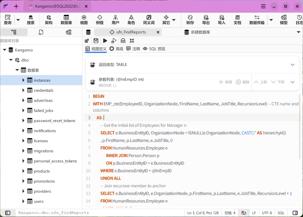Open the 例程 routines tool
This screenshot has width=303, height=217.
coord(100,20)
